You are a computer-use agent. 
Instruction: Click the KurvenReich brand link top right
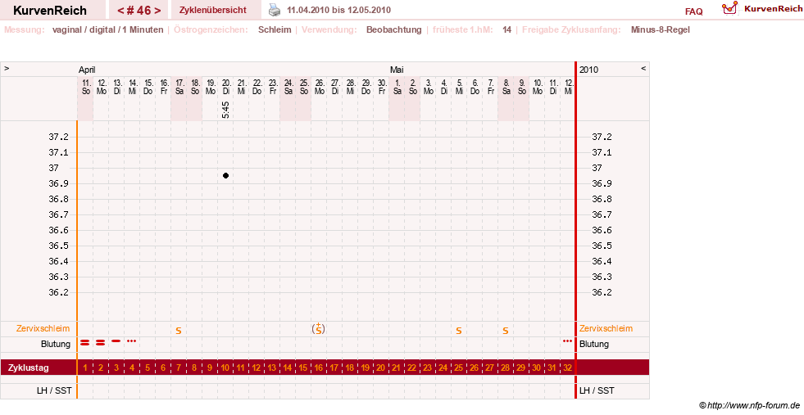pos(773,9)
